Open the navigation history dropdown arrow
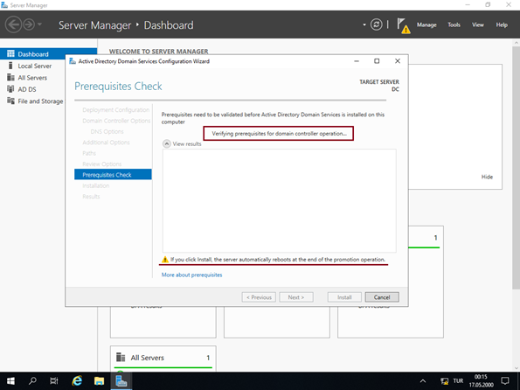The width and height of the screenshot is (520, 390). 40,24
